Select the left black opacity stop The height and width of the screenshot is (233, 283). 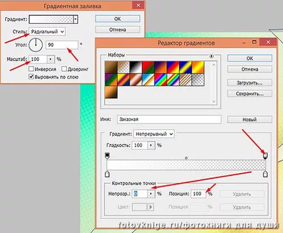(x=107, y=156)
